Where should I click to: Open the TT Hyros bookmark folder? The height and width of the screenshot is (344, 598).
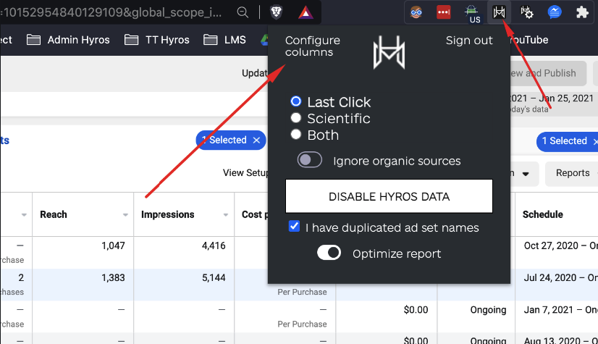[x=157, y=40]
